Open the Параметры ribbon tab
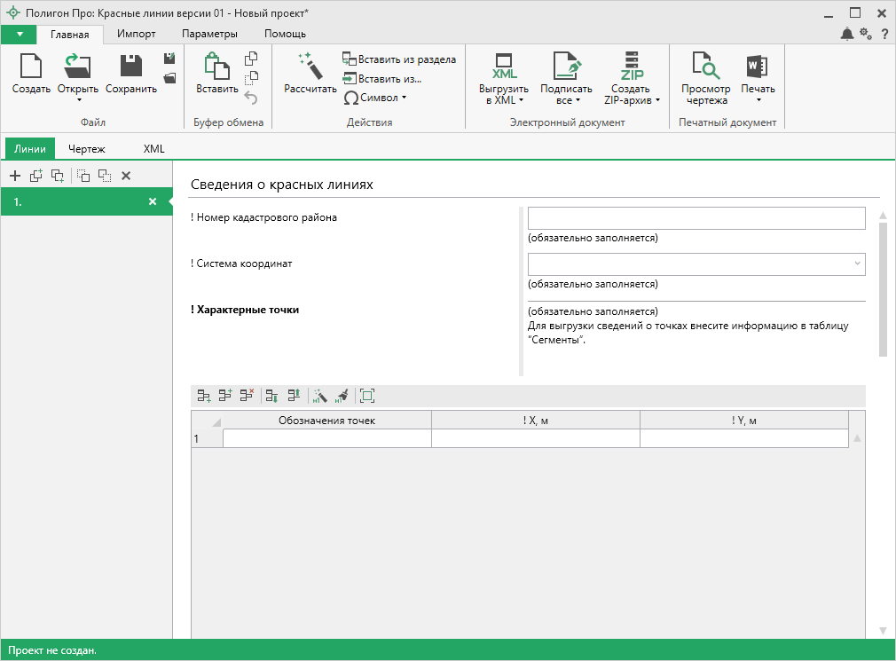The width and height of the screenshot is (896, 661). (209, 34)
